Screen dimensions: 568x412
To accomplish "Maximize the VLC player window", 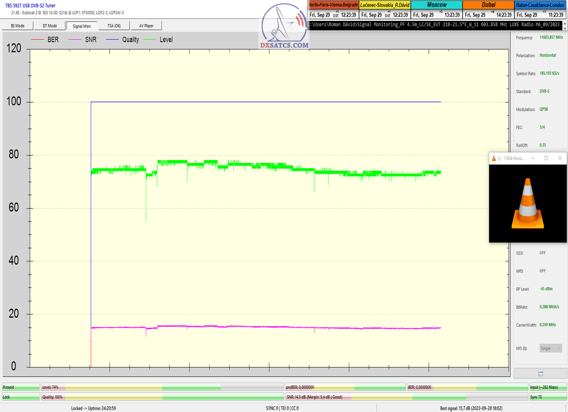I will coord(546,158).
